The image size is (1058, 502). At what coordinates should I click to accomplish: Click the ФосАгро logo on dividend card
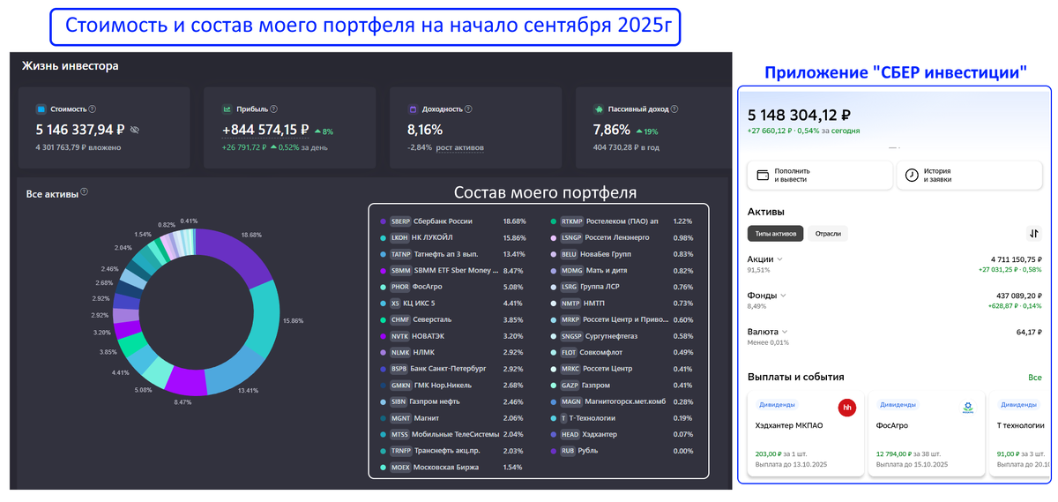coord(968,408)
